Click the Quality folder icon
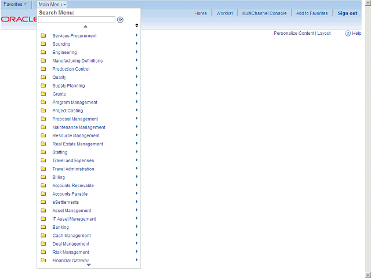This screenshot has height=278, width=371. [43, 77]
